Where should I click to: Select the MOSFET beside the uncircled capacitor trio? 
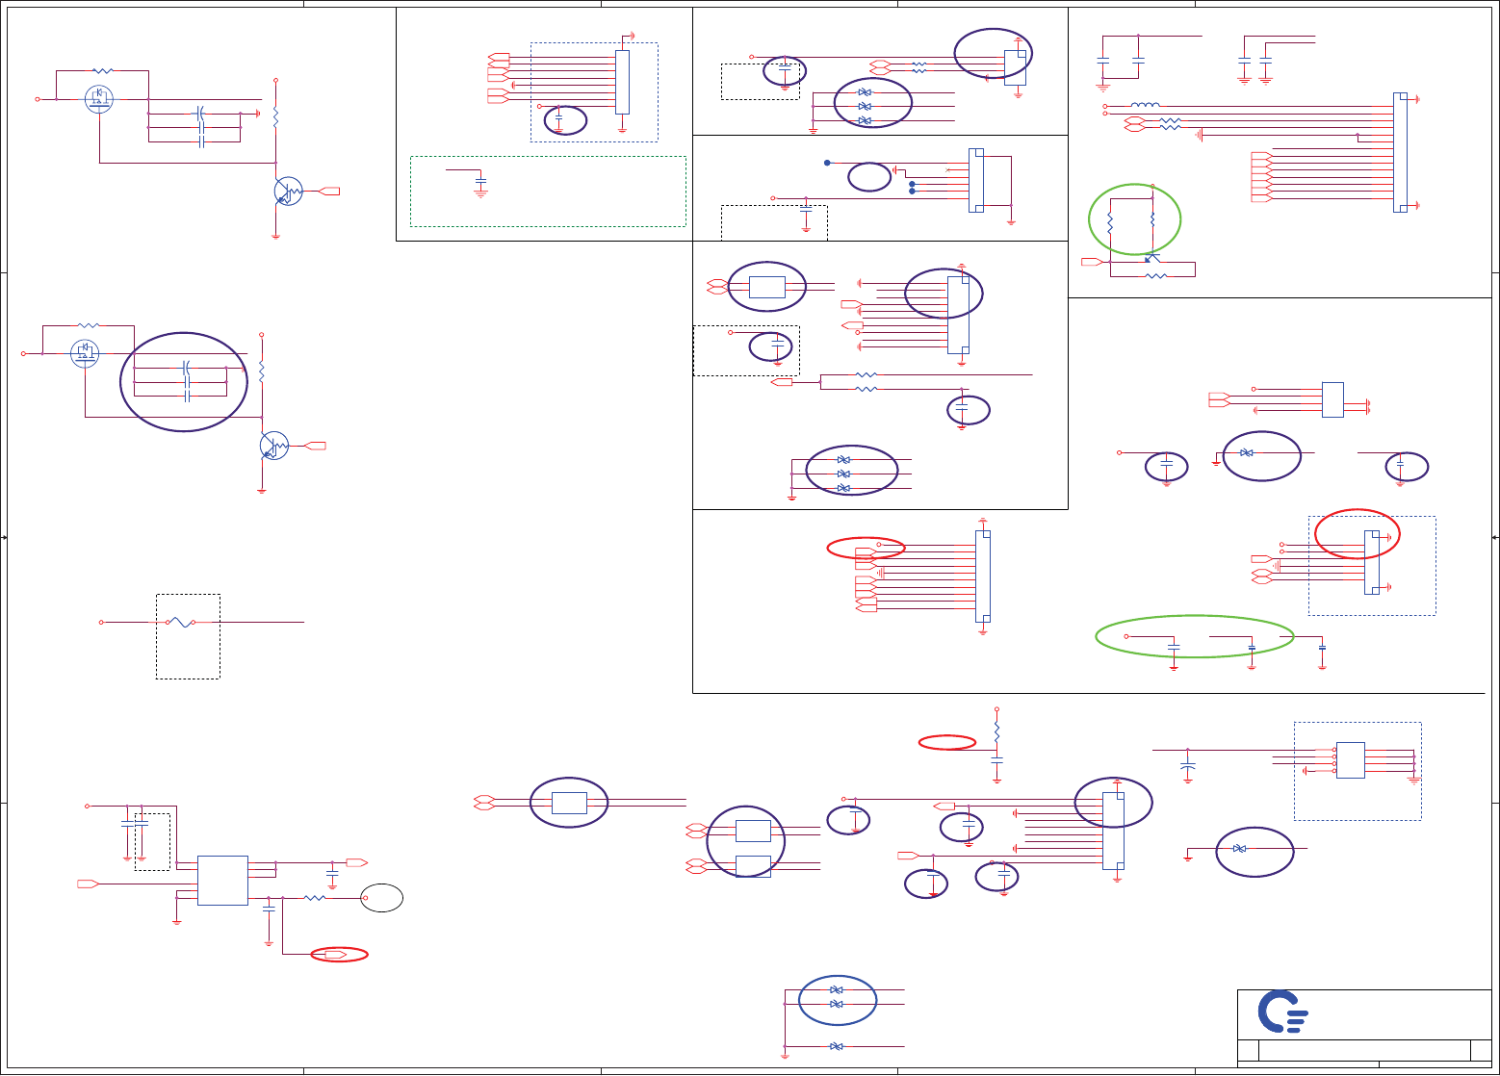pyautogui.click(x=99, y=98)
